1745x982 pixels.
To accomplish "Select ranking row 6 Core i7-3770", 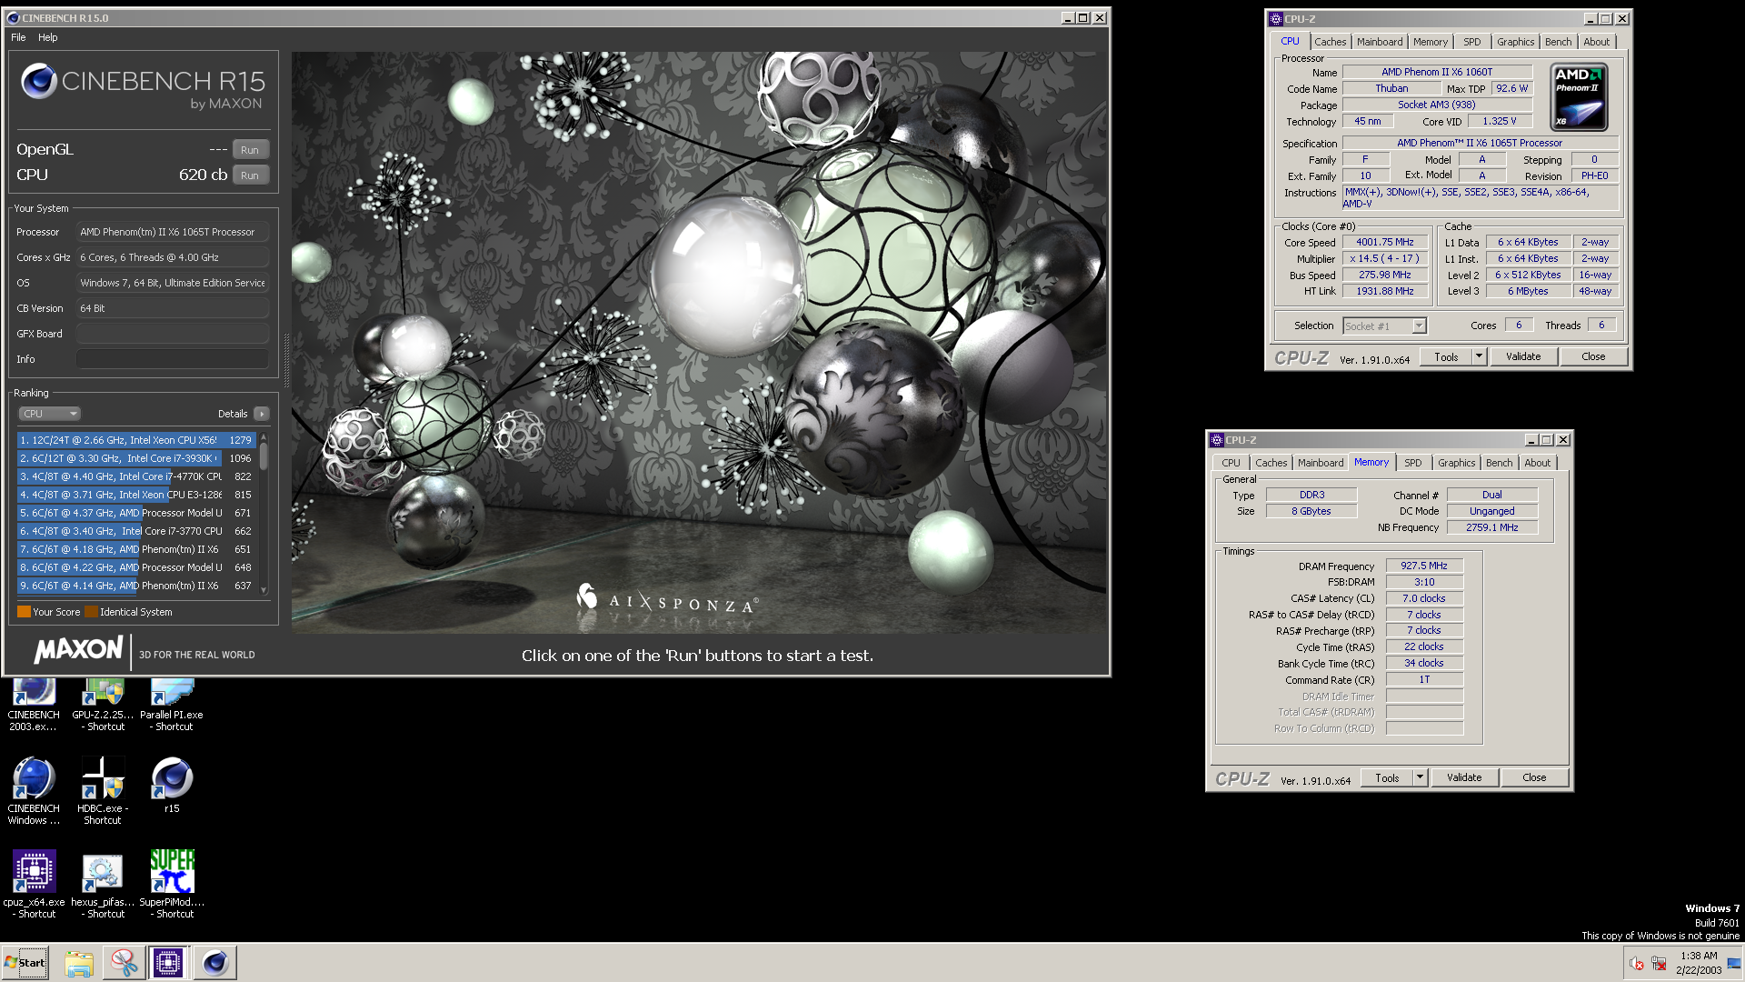I will click(136, 531).
